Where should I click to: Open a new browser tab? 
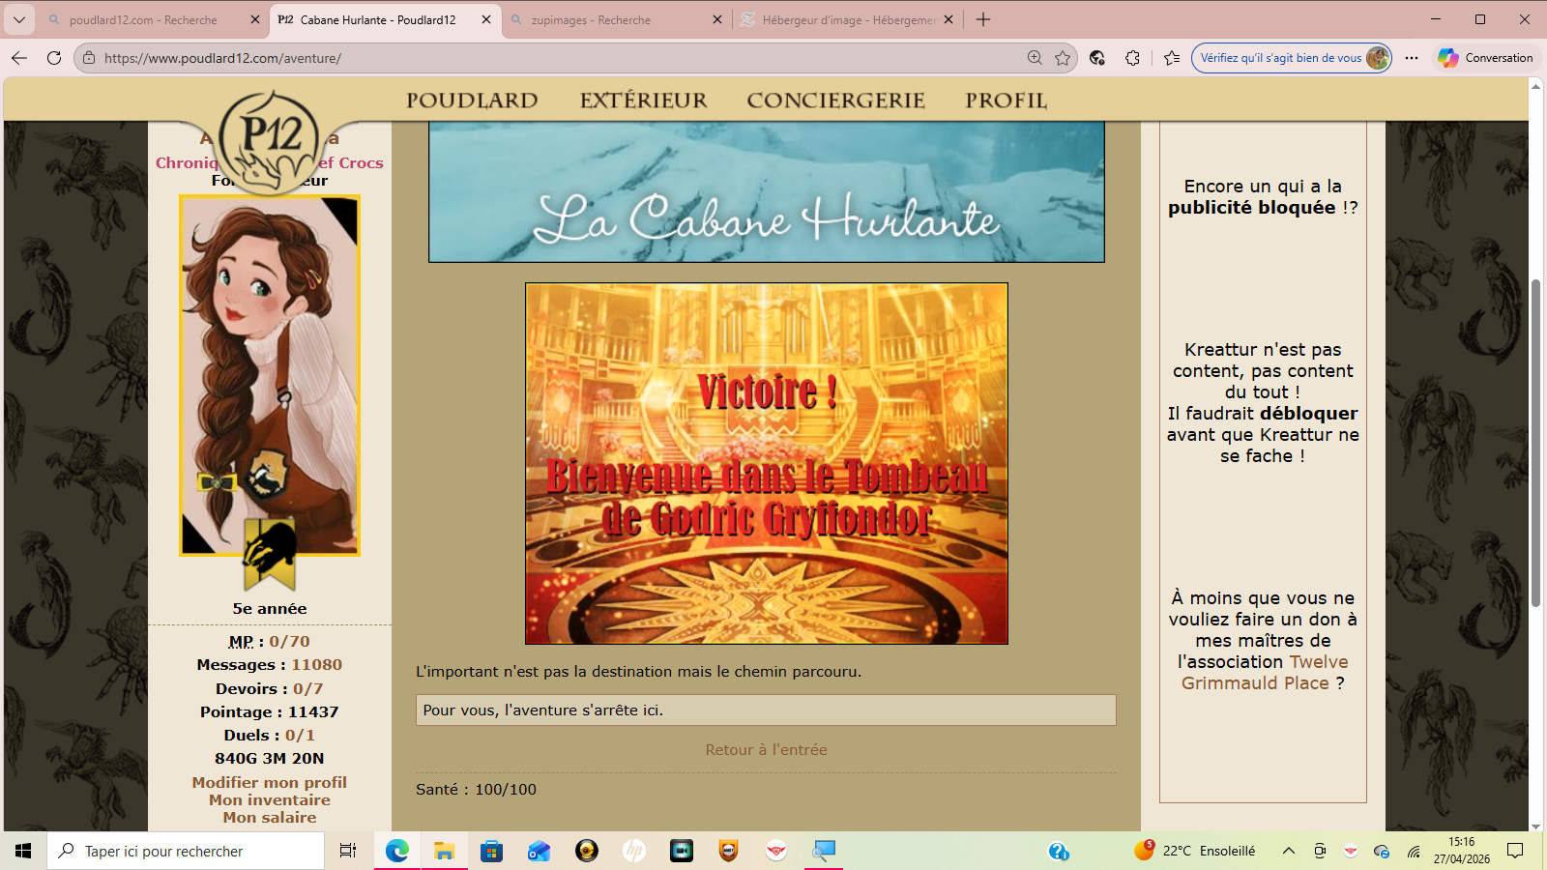(x=983, y=19)
